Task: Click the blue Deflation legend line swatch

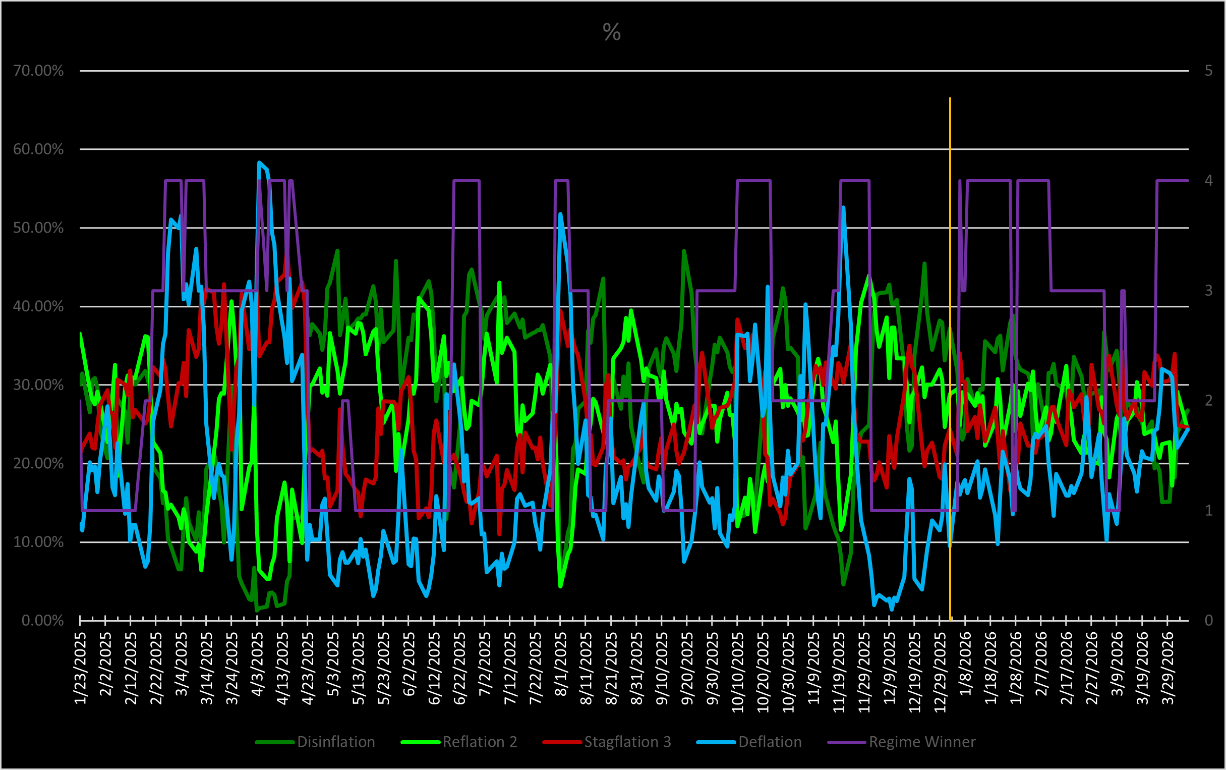Action: click(716, 743)
